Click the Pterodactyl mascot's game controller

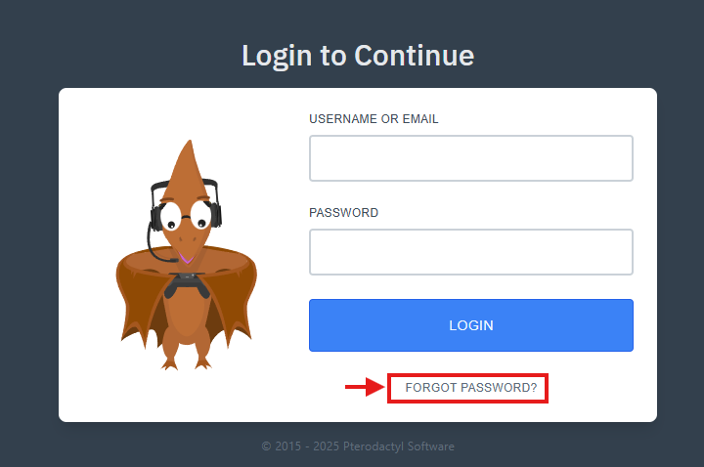187,284
